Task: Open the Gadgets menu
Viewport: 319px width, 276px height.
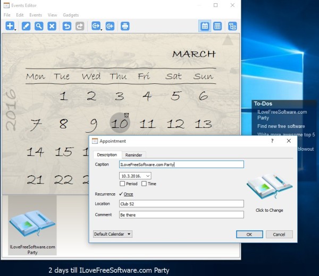Action: [71, 15]
